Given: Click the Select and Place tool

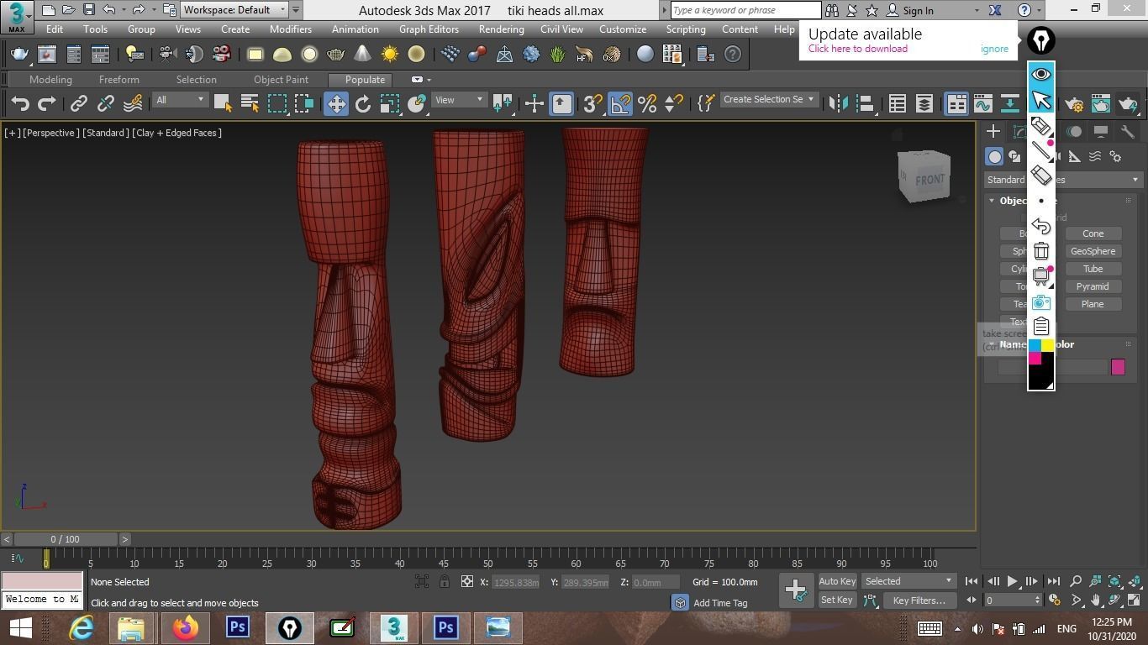Looking at the screenshot, I should [417, 103].
